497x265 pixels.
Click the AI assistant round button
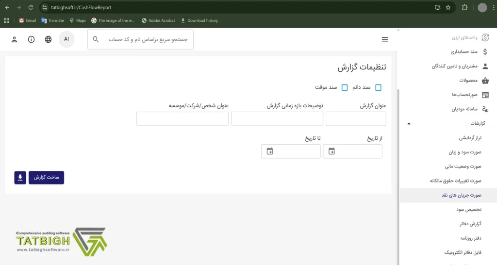click(x=66, y=39)
